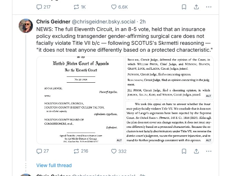Share the top post with 217 replies

[x=196, y=7]
